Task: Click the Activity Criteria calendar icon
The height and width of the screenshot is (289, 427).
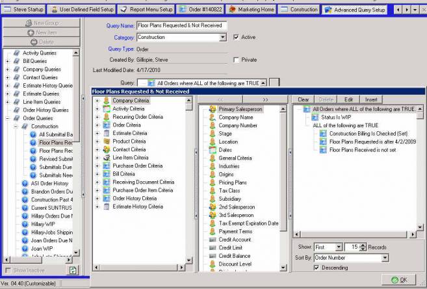Action: (107, 109)
